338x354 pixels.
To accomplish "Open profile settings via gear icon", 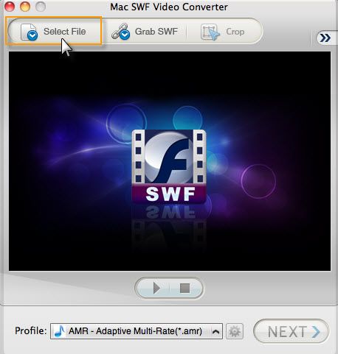I will [235, 331].
